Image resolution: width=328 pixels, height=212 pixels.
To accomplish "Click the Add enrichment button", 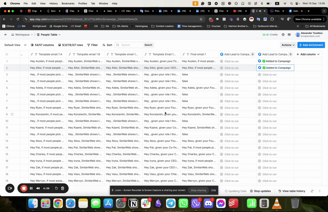I will click(311, 45).
